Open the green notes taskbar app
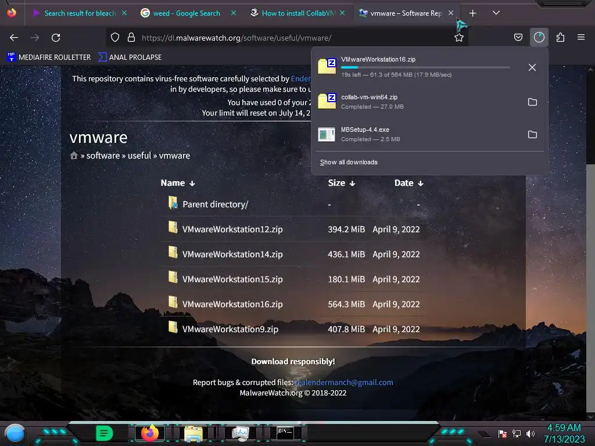Image resolution: width=595 pixels, height=446 pixels. (104, 433)
